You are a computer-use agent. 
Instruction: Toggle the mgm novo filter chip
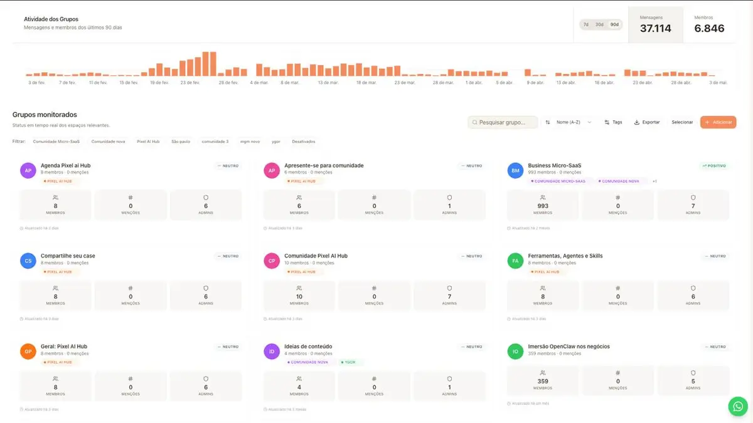[x=250, y=142]
